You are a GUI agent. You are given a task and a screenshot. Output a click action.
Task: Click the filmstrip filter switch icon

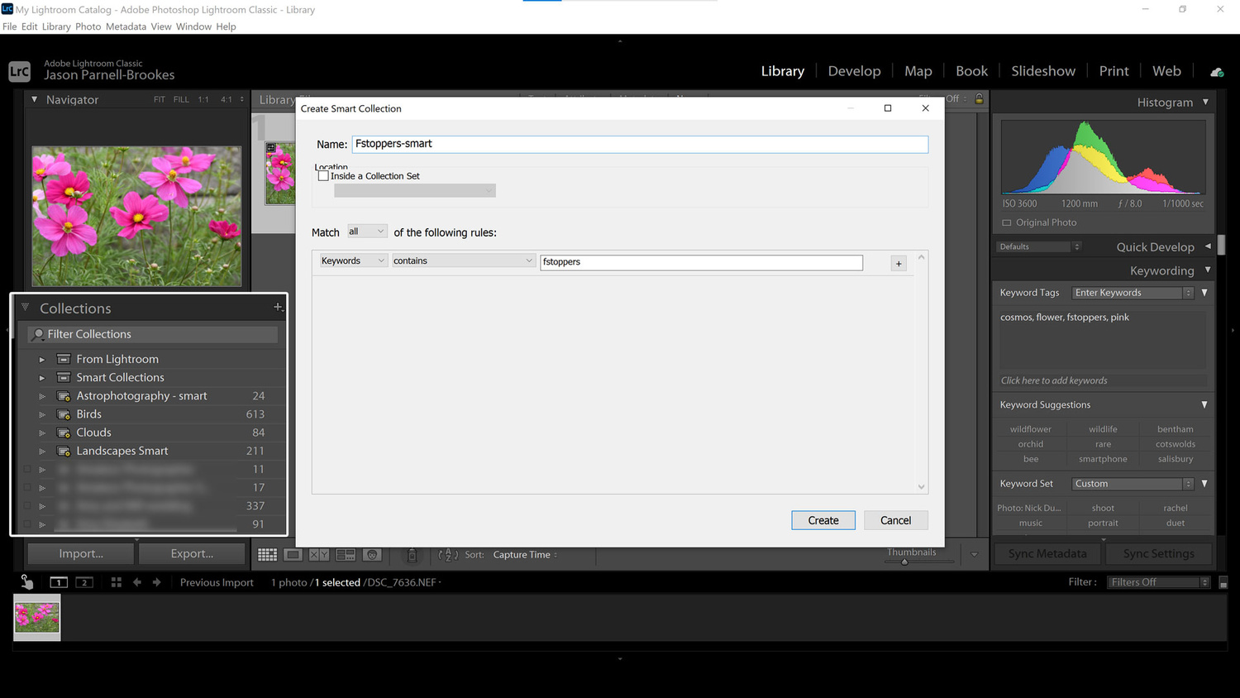click(1223, 582)
